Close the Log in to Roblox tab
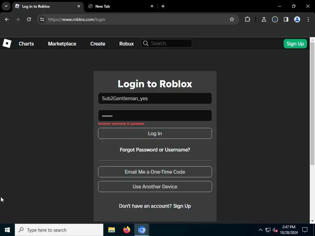Viewport: 315px width, 236px height. point(79,6)
